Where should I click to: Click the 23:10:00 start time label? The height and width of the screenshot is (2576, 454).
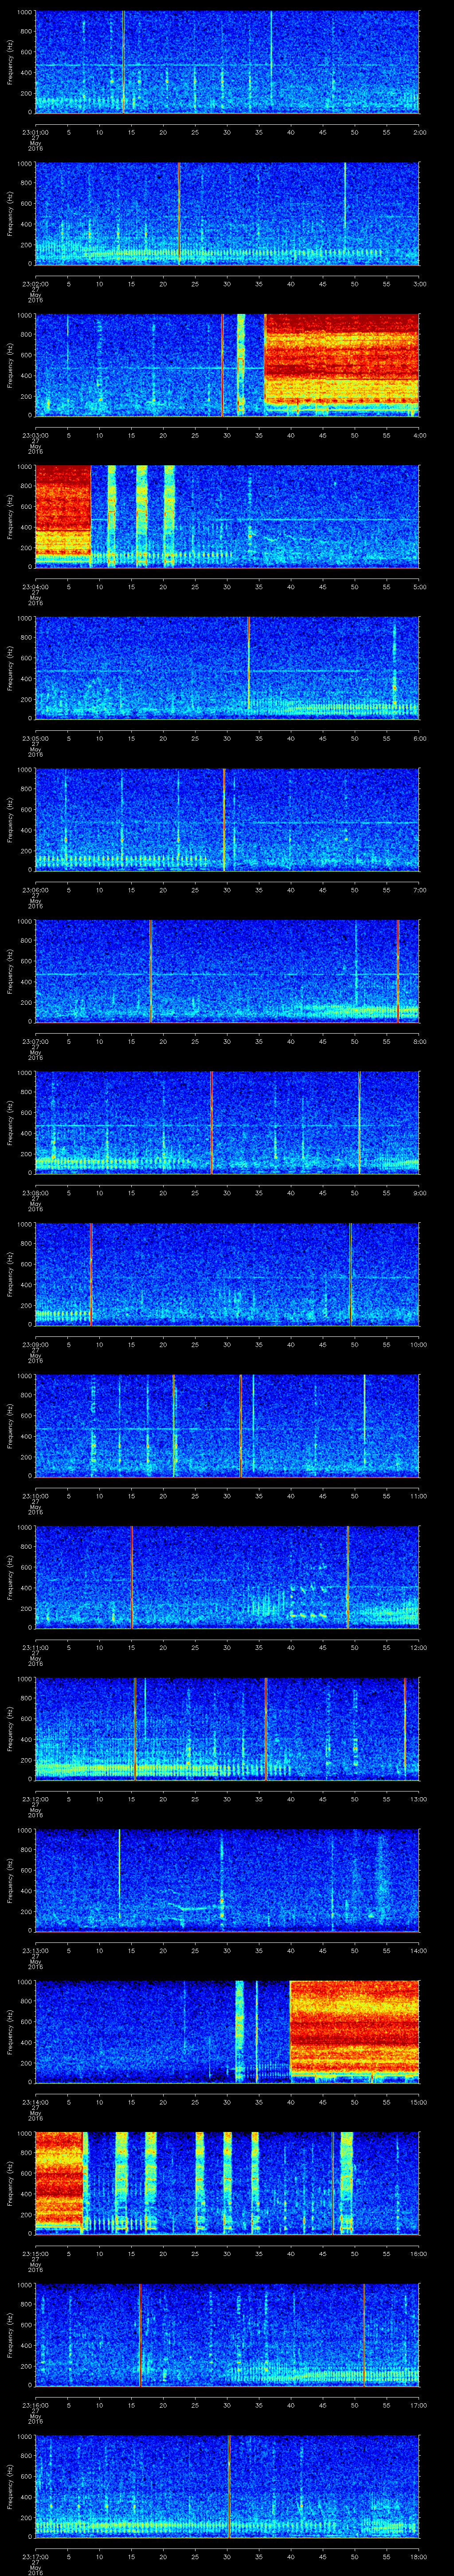coord(35,1495)
